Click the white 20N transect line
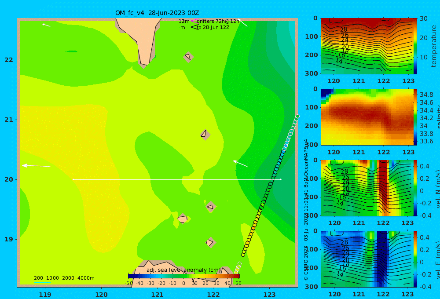The height and width of the screenshot is (299, 440). pyautogui.click(x=177, y=179)
